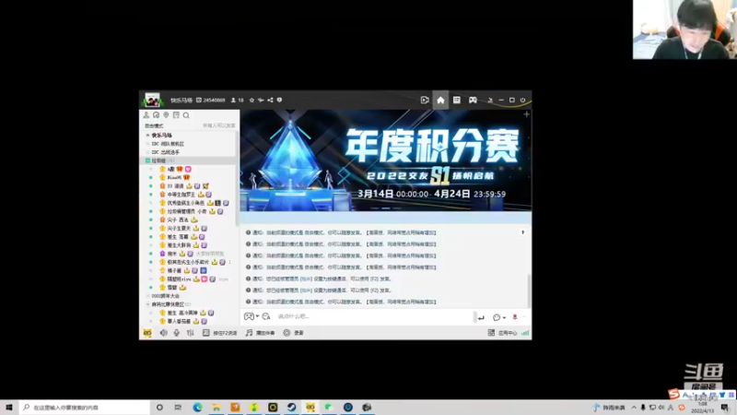Switch to the Home tab in the header

pyautogui.click(x=440, y=100)
